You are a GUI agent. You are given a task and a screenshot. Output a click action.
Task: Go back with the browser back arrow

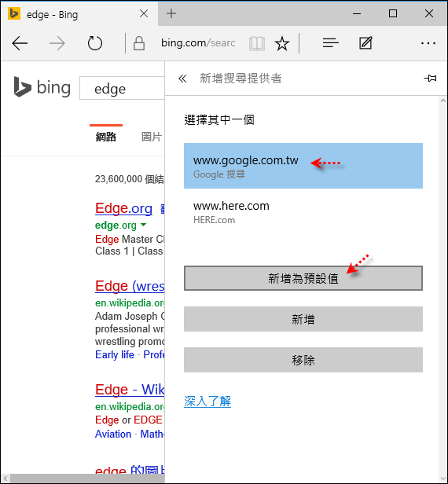(x=20, y=43)
